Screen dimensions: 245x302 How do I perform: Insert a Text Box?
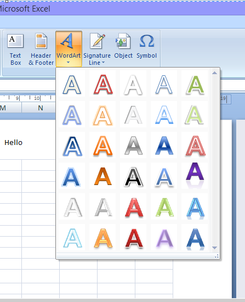15,49
